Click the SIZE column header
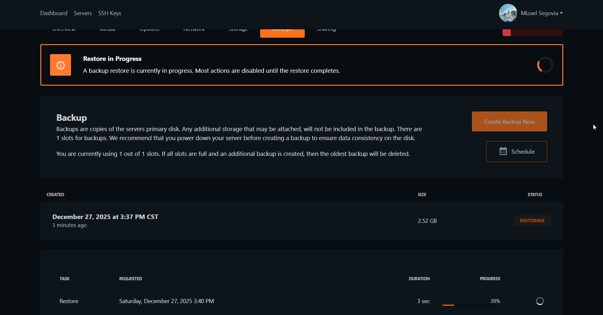603x315 pixels. tap(422, 195)
